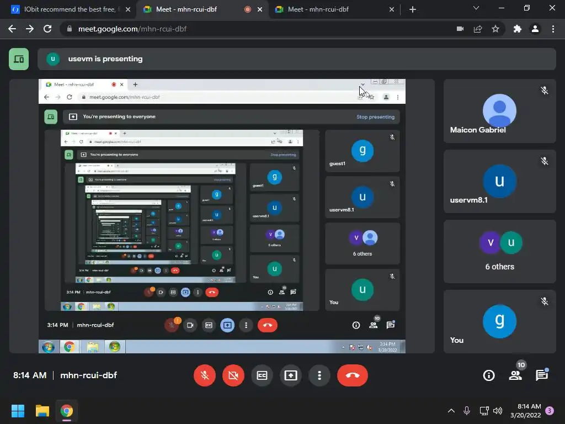Viewport: 565px width, 424px height.
Task: Open the notification badge showing 3
Action: coord(550,411)
